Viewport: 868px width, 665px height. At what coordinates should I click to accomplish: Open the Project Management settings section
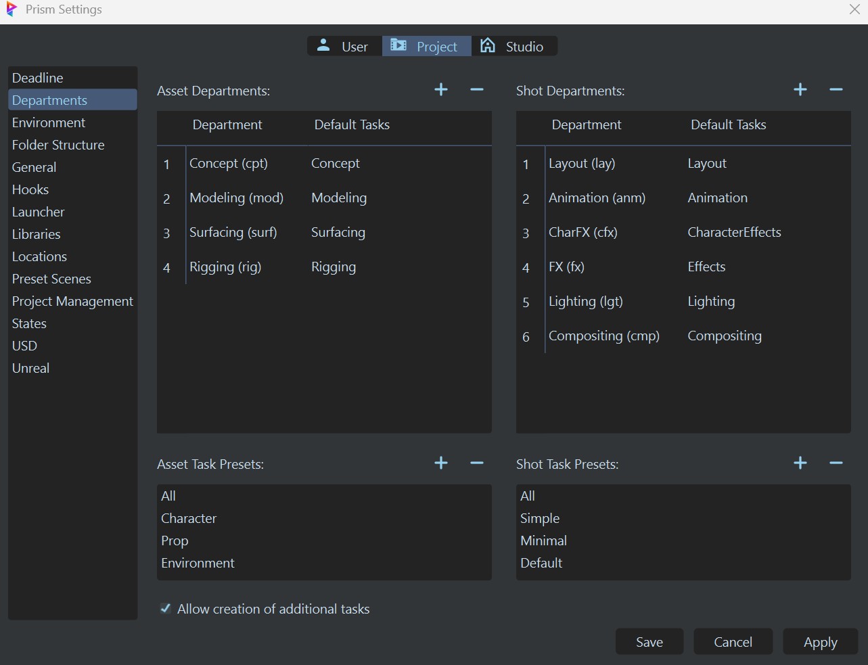pos(72,301)
